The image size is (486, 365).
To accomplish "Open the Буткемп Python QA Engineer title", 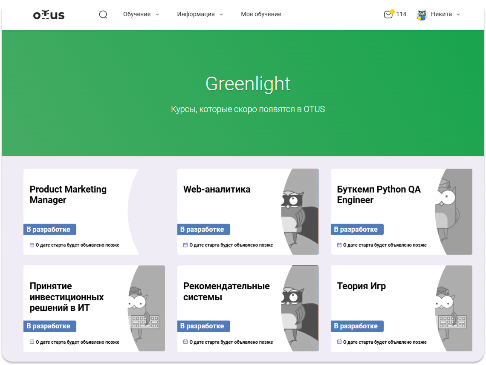I will (x=379, y=194).
